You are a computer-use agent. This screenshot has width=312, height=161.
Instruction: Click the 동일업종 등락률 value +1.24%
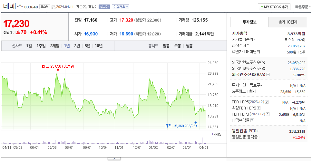coord(299,137)
